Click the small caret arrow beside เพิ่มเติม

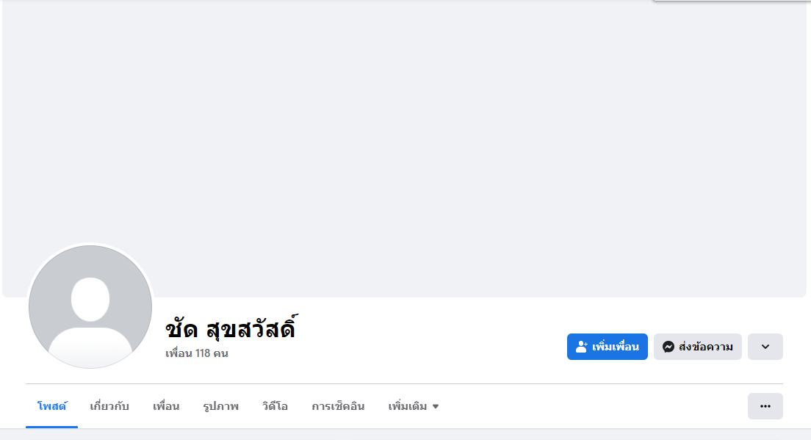[x=436, y=406]
